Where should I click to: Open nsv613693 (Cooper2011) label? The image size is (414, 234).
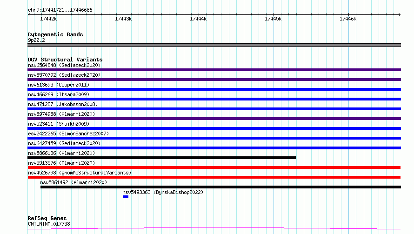click(x=59, y=85)
